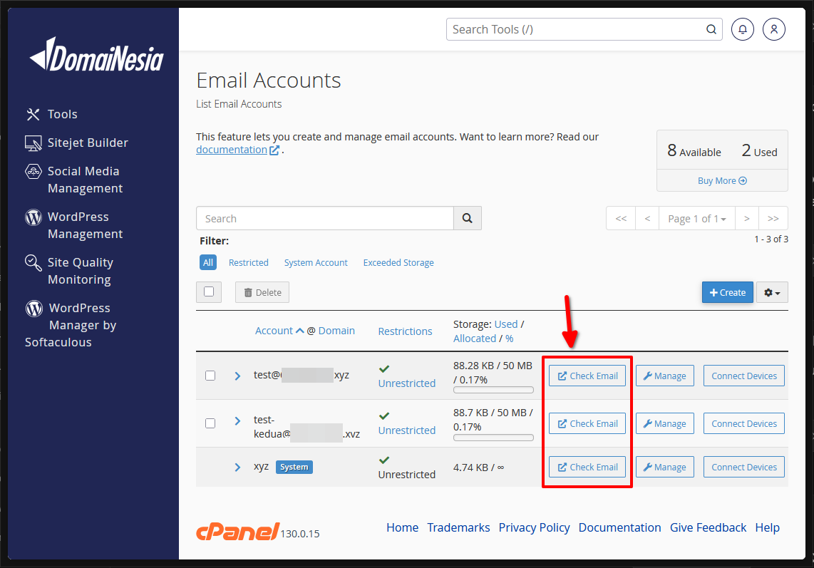Image resolution: width=814 pixels, height=568 pixels.
Task: Open the Page 1 of 1 dropdown
Action: [x=696, y=218]
